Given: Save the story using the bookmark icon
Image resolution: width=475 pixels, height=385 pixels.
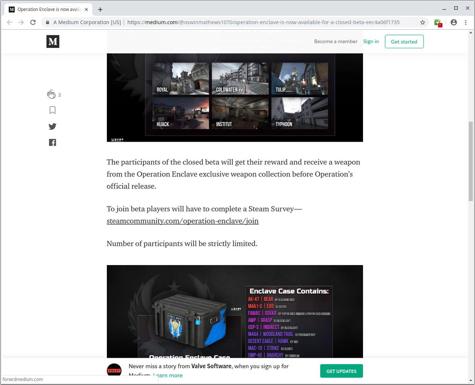Looking at the screenshot, I should (x=52, y=110).
